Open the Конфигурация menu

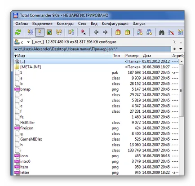pos(115,24)
